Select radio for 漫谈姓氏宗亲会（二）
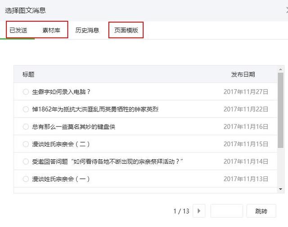 (x=26, y=144)
